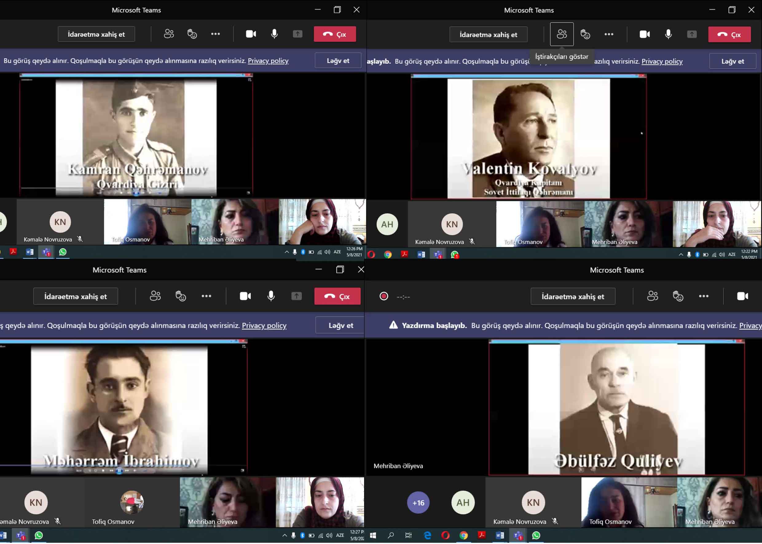Click active participants icon in top-right window
The height and width of the screenshot is (544, 762).
coord(562,34)
